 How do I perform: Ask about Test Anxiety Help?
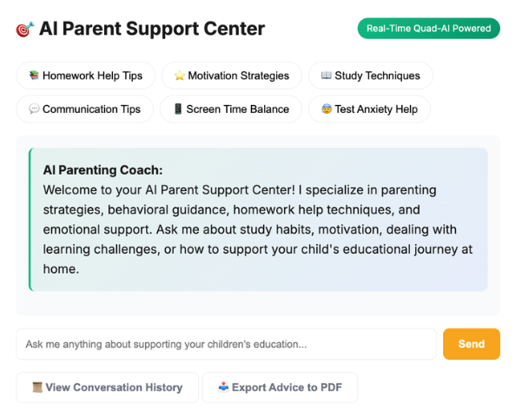pos(369,109)
